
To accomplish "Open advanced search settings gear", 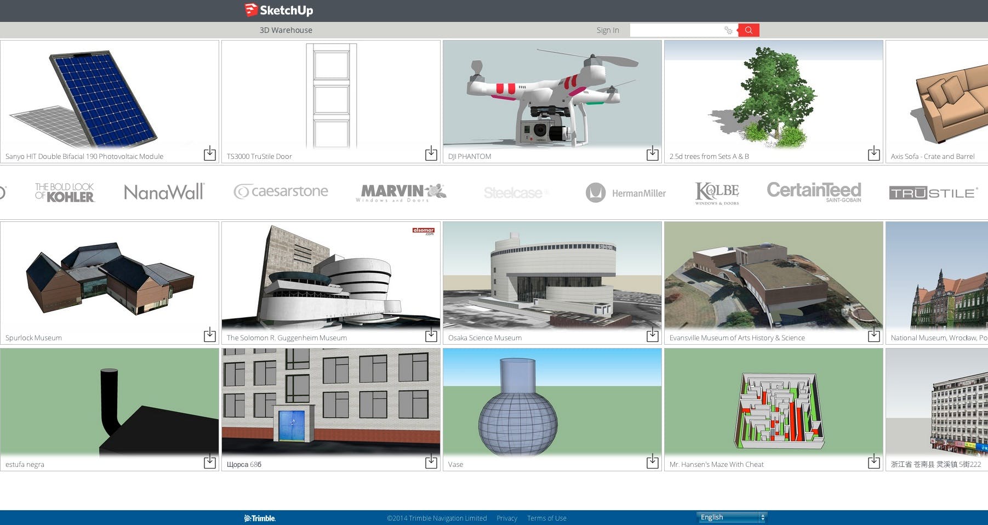I will tap(728, 31).
